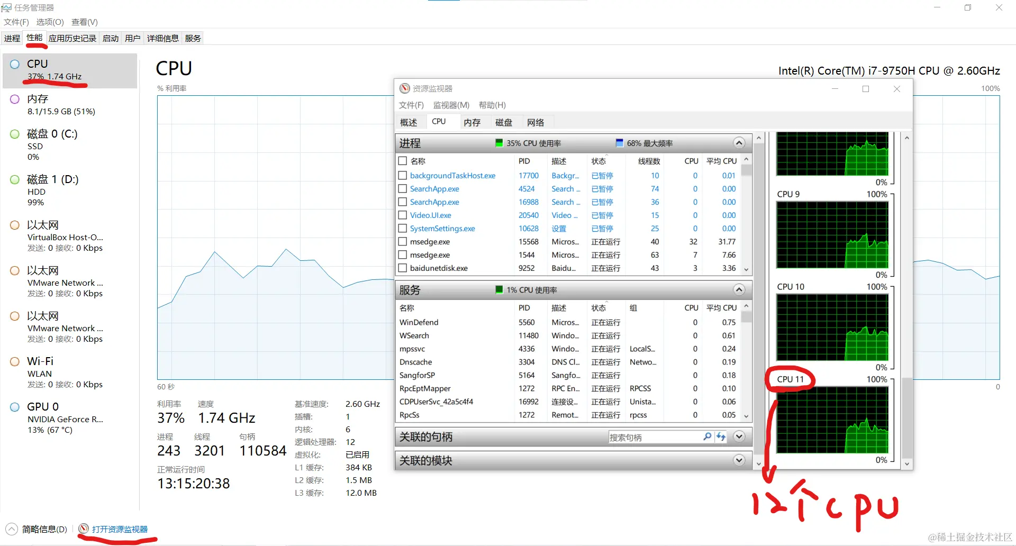Switch to the 服务 tab in Task Manager
Viewport: 1016px width, 546px height.
click(x=193, y=38)
